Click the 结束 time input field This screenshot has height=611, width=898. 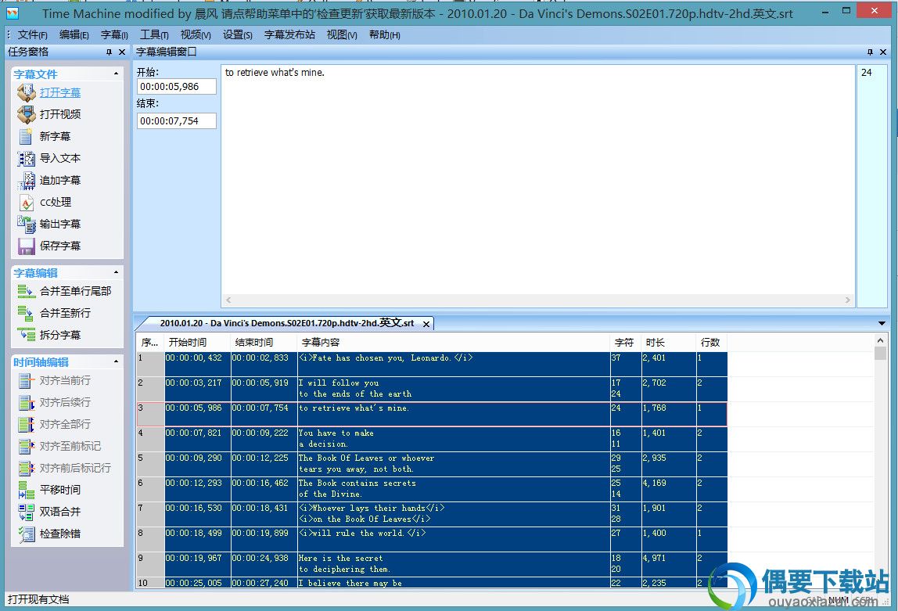(x=177, y=120)
